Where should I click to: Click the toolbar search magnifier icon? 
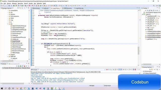point(154,6)
